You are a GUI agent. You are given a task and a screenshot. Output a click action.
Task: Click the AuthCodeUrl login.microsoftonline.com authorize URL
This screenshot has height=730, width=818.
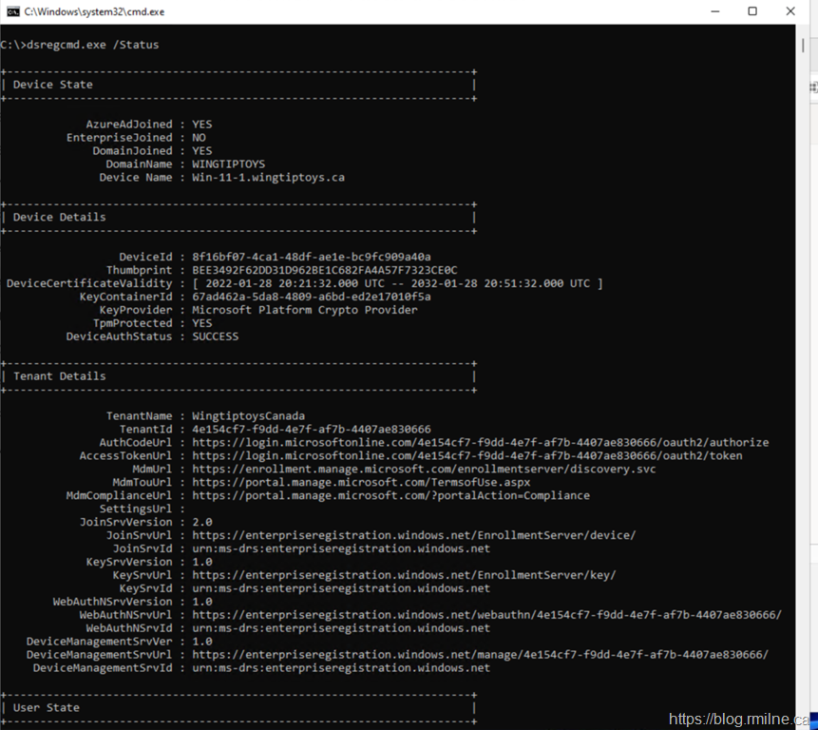click(480, 442)
